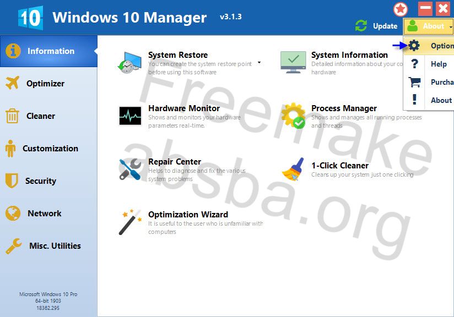The width and height of the screenshot is (454, 317).
Task: Click the Cleaner trash bin icon
Action: pyautogui.click(x=12, y=116)
